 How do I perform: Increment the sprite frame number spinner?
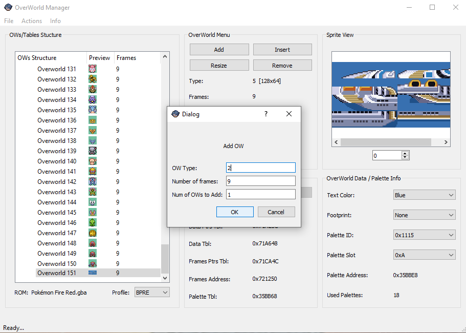(406, 153)
